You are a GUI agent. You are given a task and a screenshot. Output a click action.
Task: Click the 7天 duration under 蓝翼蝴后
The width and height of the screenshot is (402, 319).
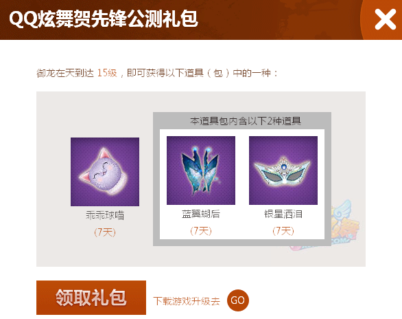pyautogui.click(x=201, y=231)
